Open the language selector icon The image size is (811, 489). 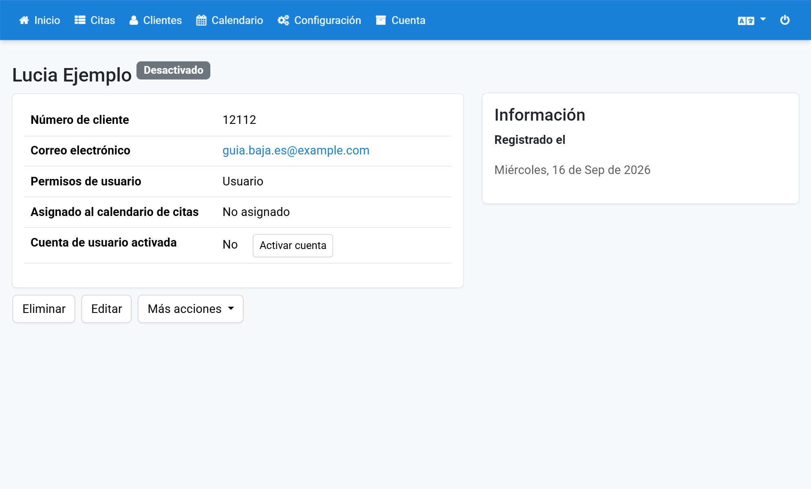[x=746, y=21]
